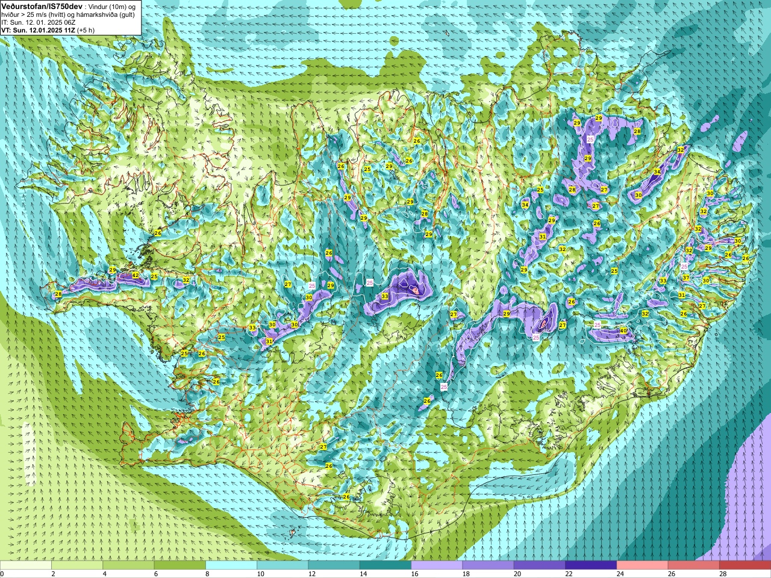Screen dimensions: 771x578
Task: Select the 26–28 salmon legend swatch
Action: 694,565
